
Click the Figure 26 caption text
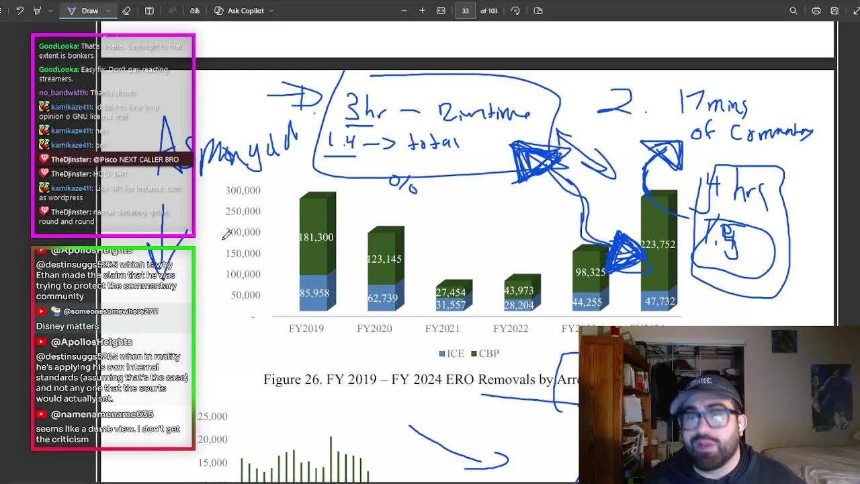click(x=421, y=380)
